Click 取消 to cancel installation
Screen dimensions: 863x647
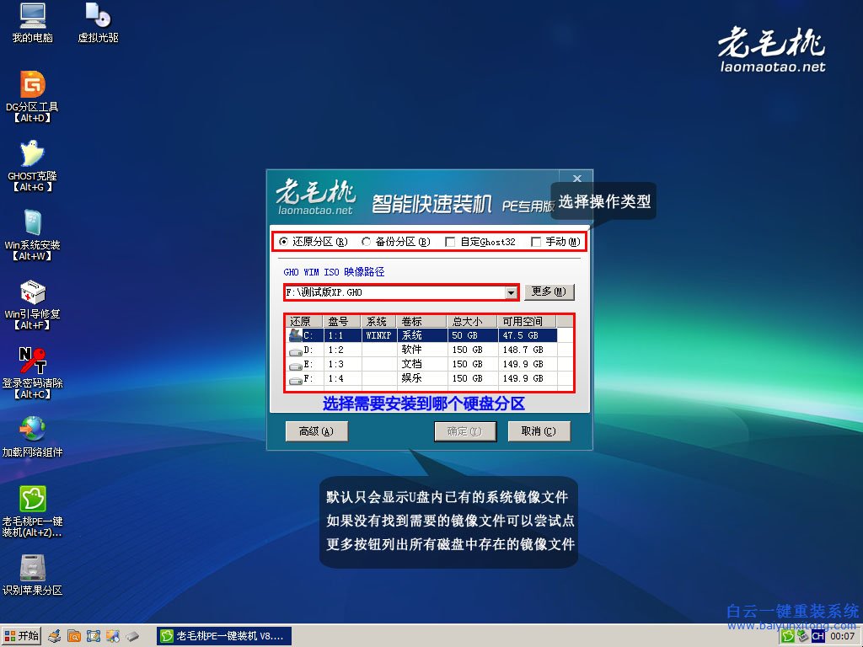(539, 430)
